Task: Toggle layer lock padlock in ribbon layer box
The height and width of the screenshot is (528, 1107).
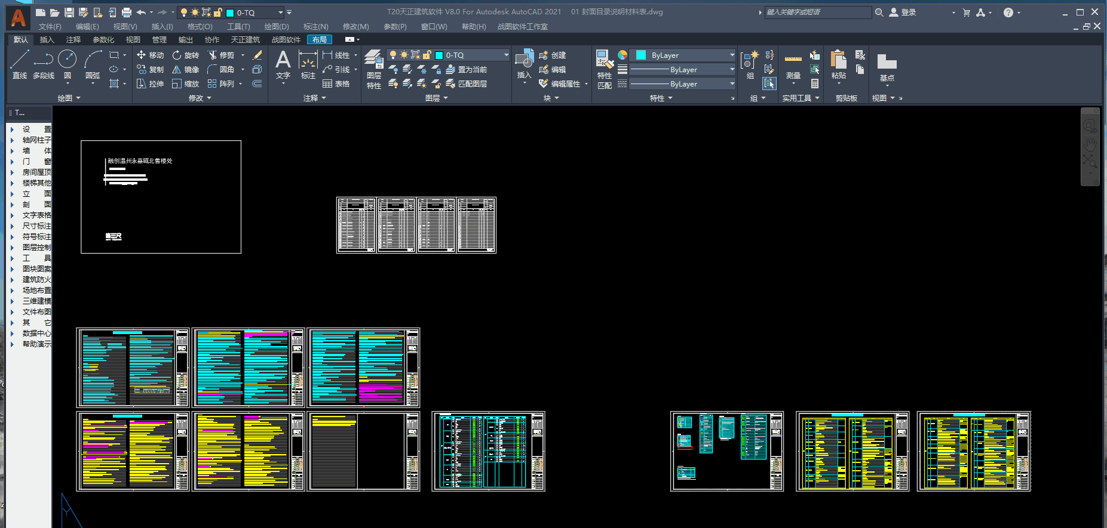Action: [427, 55]
